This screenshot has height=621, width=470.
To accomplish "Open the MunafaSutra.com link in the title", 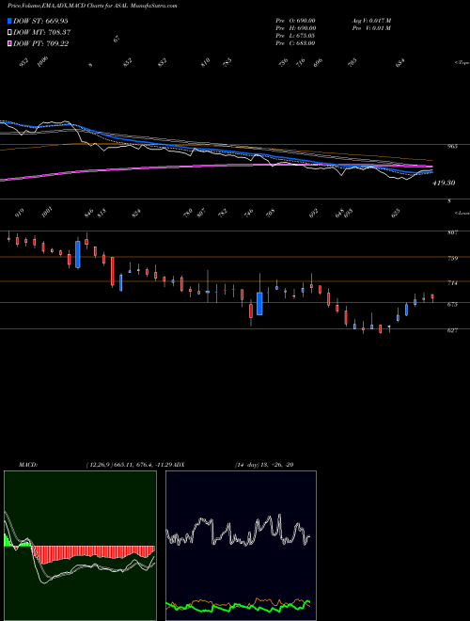I will [x=153, y=6].
